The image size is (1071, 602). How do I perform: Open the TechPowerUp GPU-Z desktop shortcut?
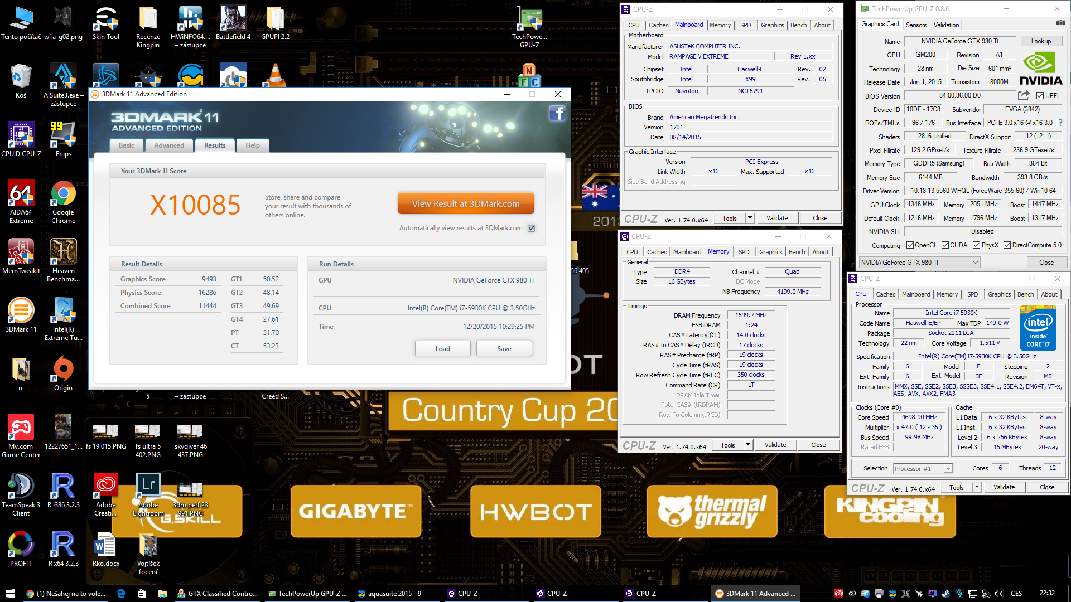pyautogui.click(x=529, y=27)
